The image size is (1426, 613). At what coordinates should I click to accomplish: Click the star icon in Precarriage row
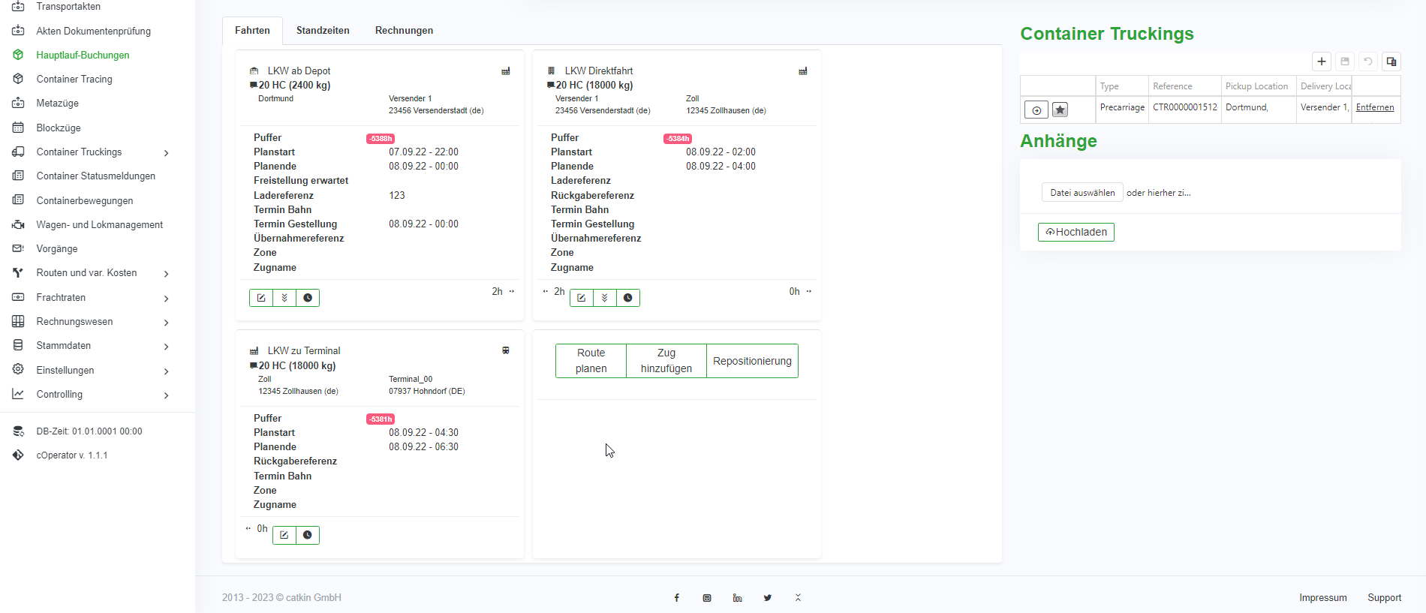point(1060,110)
